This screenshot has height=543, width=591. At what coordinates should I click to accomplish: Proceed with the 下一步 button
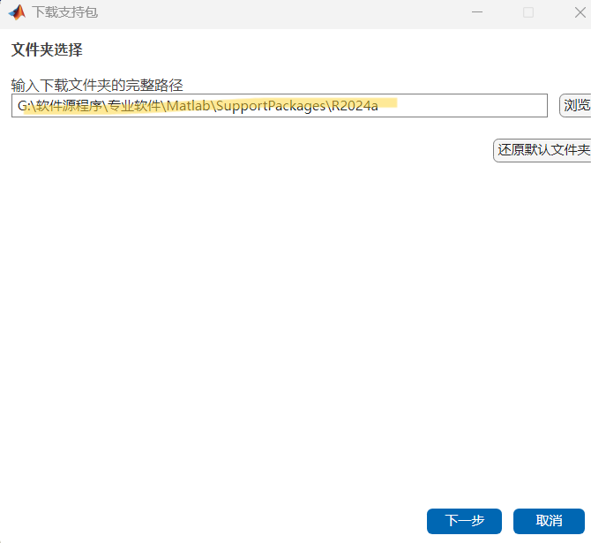pyautogui.click(x=464, y=521)
